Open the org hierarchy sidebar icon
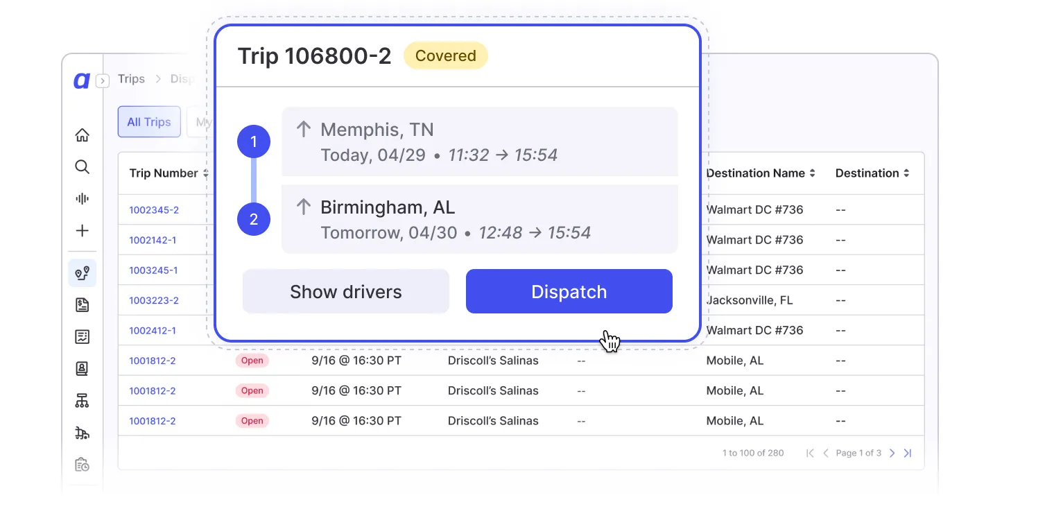The image size is (1054, 527). (82, 401)
